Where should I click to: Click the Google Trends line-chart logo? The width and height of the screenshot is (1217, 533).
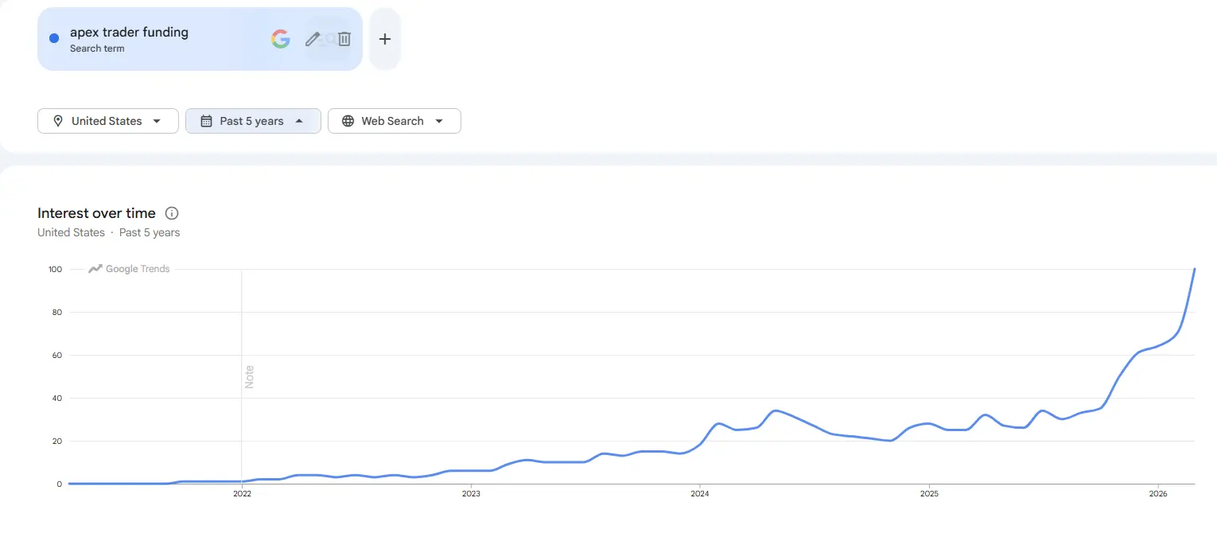pyautogui.click(x=95, y=269)
